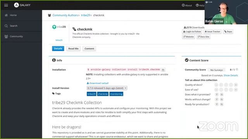248x139 pixels.
Task: Click the tribe29 tag
Action: coord(91,94)
